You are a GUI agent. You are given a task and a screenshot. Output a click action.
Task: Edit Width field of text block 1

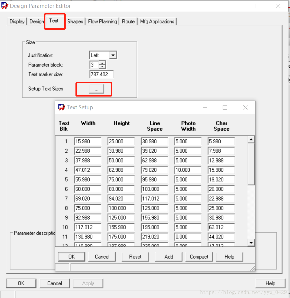[87, 141]
